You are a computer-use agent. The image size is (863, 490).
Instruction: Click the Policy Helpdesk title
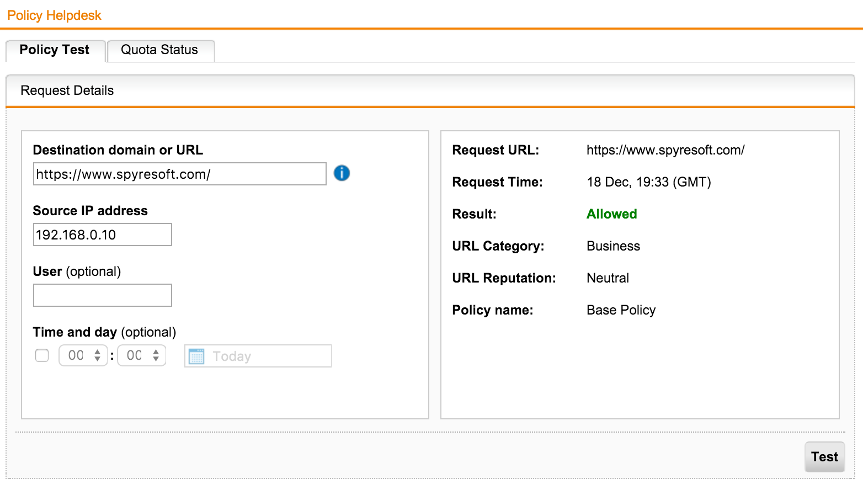(x=54, y=15)
